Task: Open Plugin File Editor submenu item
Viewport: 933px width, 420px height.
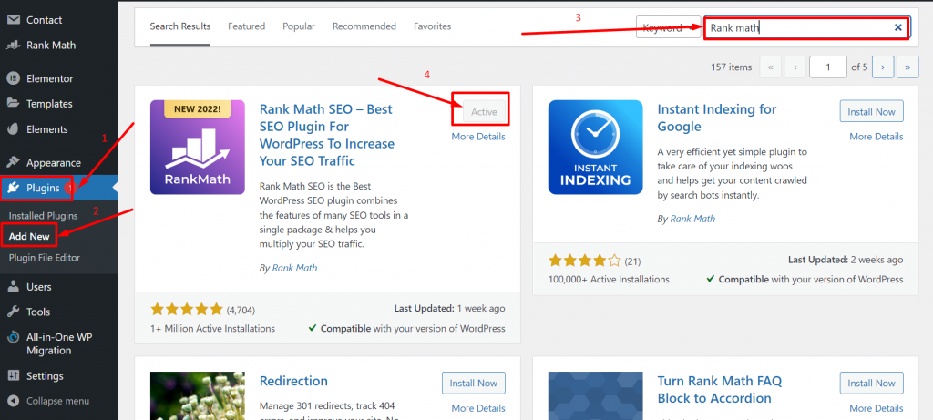Action: 45,258
